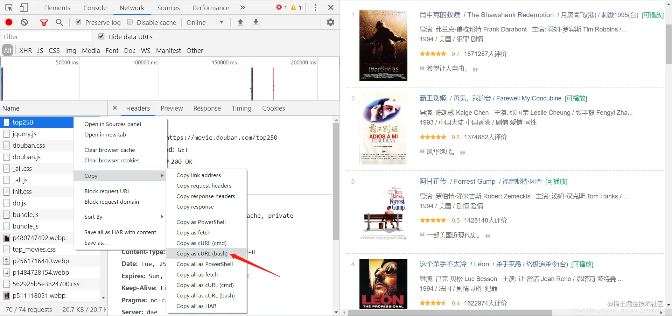Expand the Sort By submenu
The width and height of the screenshot is (672, 316).
pos(120,217)
